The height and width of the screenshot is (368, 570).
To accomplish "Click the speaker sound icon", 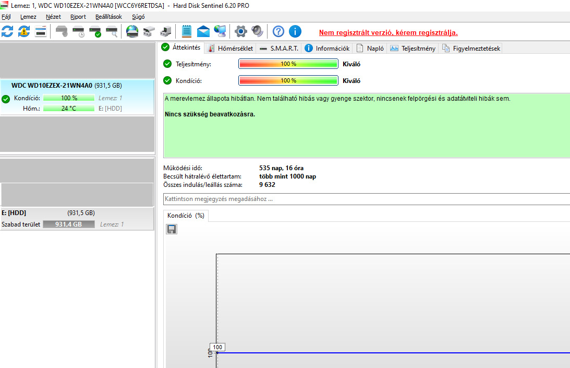I will click(258, 32).
